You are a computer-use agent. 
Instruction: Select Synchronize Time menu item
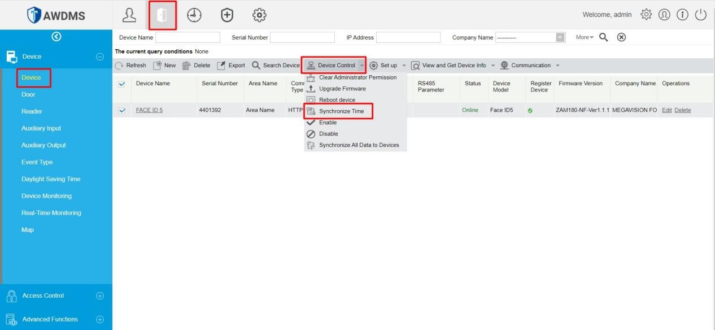coord(355,111)
